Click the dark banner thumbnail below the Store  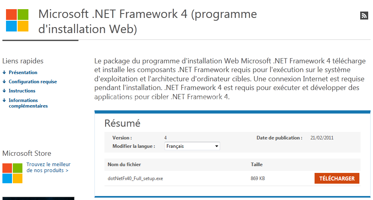click(x=38, y=198)
